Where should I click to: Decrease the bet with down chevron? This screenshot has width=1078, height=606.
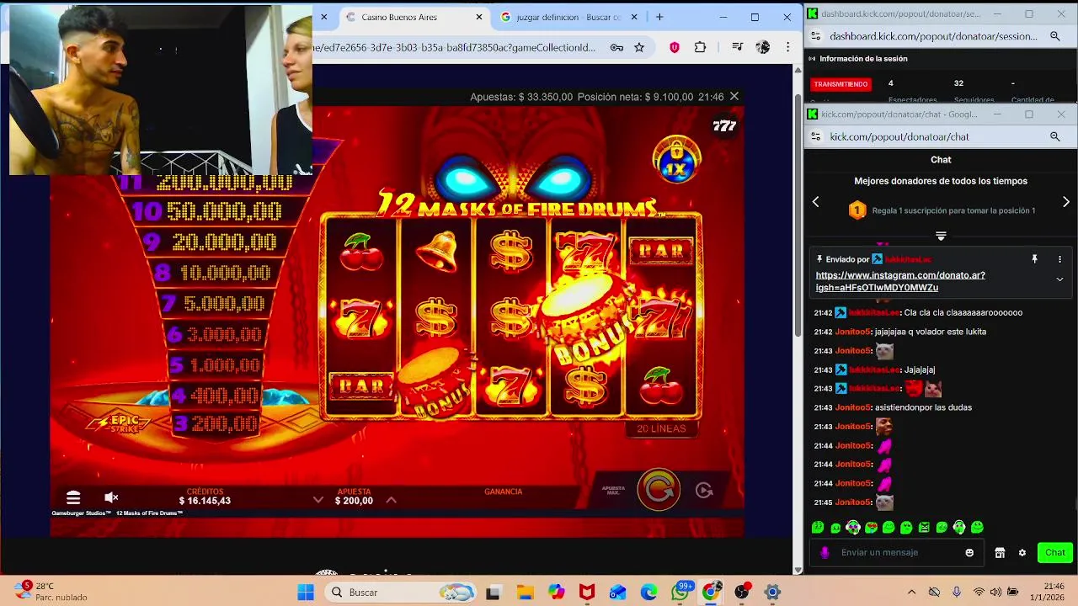click(x=318, y=500)
